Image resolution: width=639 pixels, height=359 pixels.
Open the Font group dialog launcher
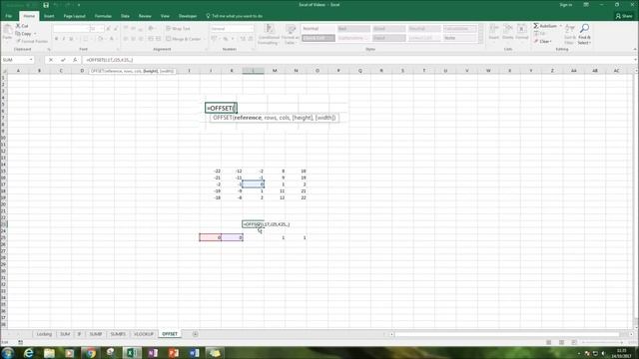[118, 49]
